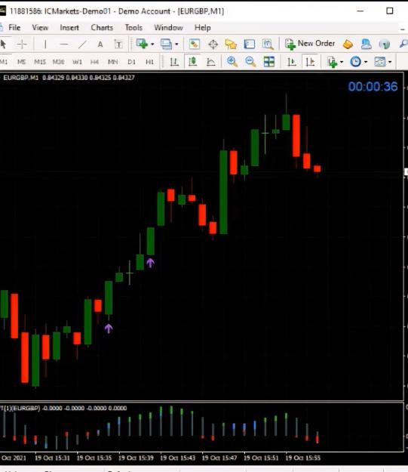Click the globe icon in toolbar
The image size is (408, 472).
coord(385,45)
